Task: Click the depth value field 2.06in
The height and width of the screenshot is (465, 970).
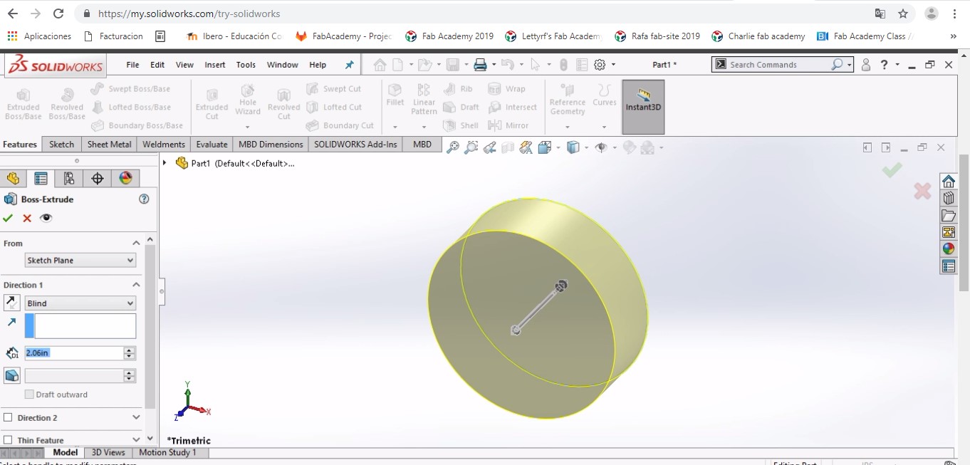Action: point(73,353)
